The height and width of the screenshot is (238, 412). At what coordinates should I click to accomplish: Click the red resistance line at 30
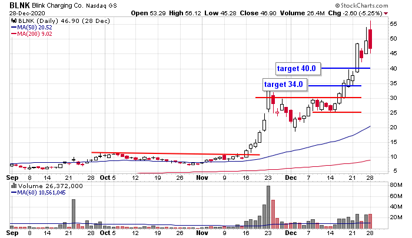(308, 98)
